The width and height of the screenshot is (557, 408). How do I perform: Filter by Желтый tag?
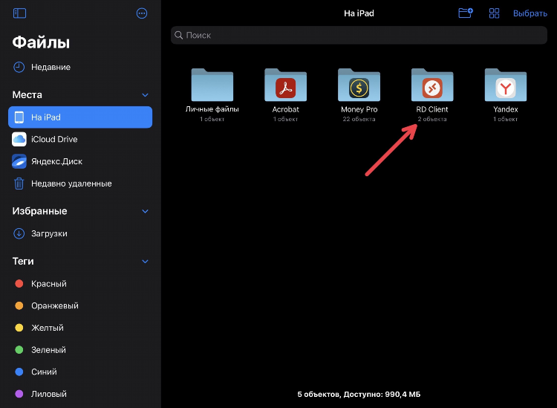pyautogui.click(x=80, y=328)
